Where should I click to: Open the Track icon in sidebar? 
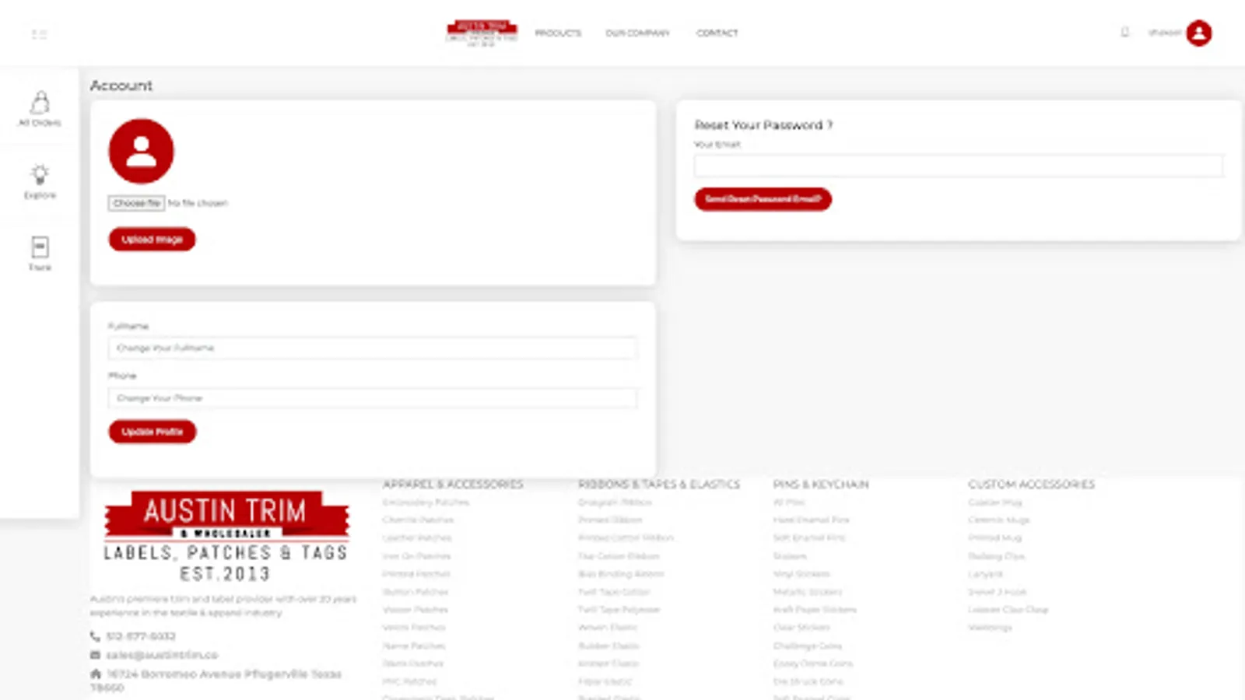pos(40,247)
